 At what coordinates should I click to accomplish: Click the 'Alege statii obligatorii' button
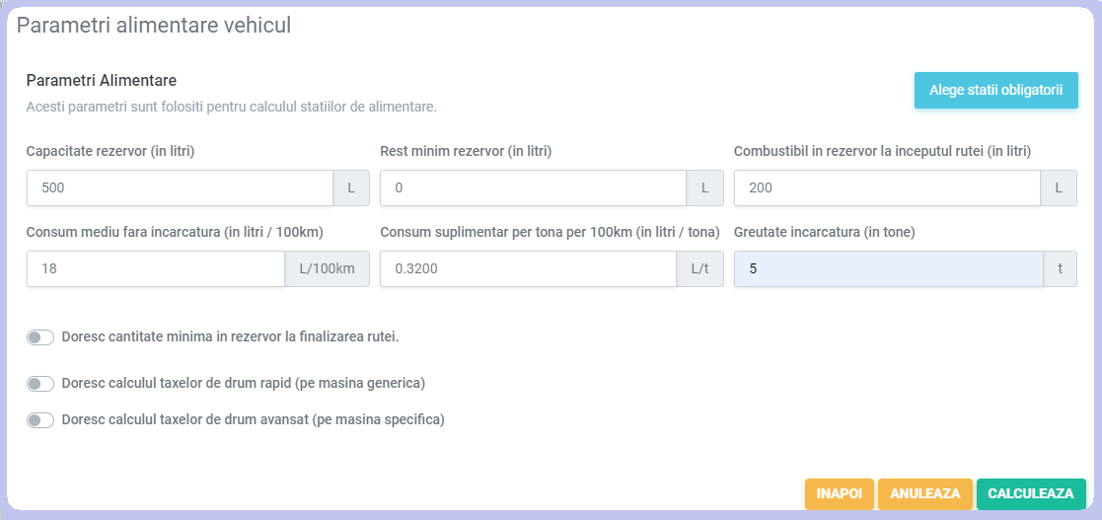click(x=995, y=90)
